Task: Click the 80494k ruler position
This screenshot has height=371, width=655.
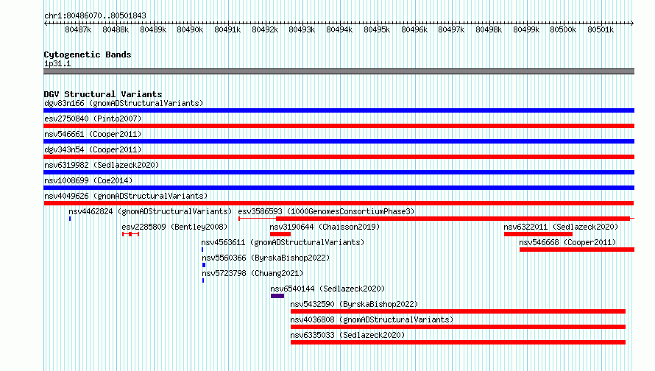Action: 339,29
